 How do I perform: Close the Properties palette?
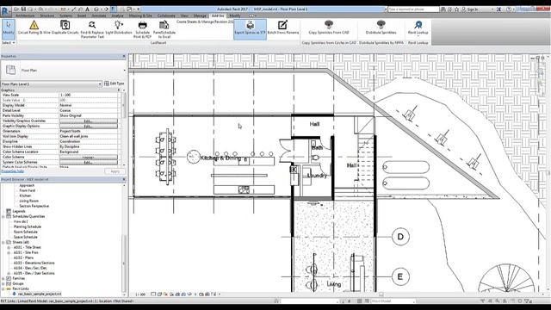click(x=124, y=56)
